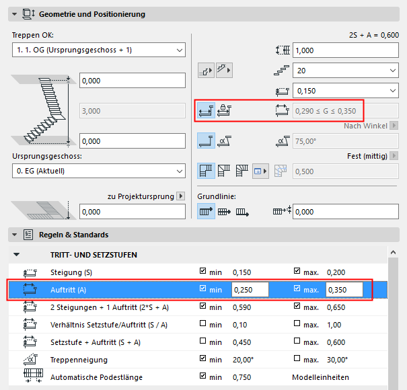Select the third winder turning type icon
Image resolution: width=407 pixels, height=390 pixels.
(242, 171)
